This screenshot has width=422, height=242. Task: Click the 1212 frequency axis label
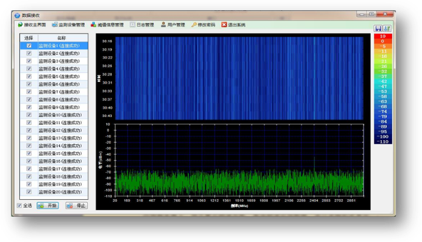pyautogui.click(x=214, y=200)
